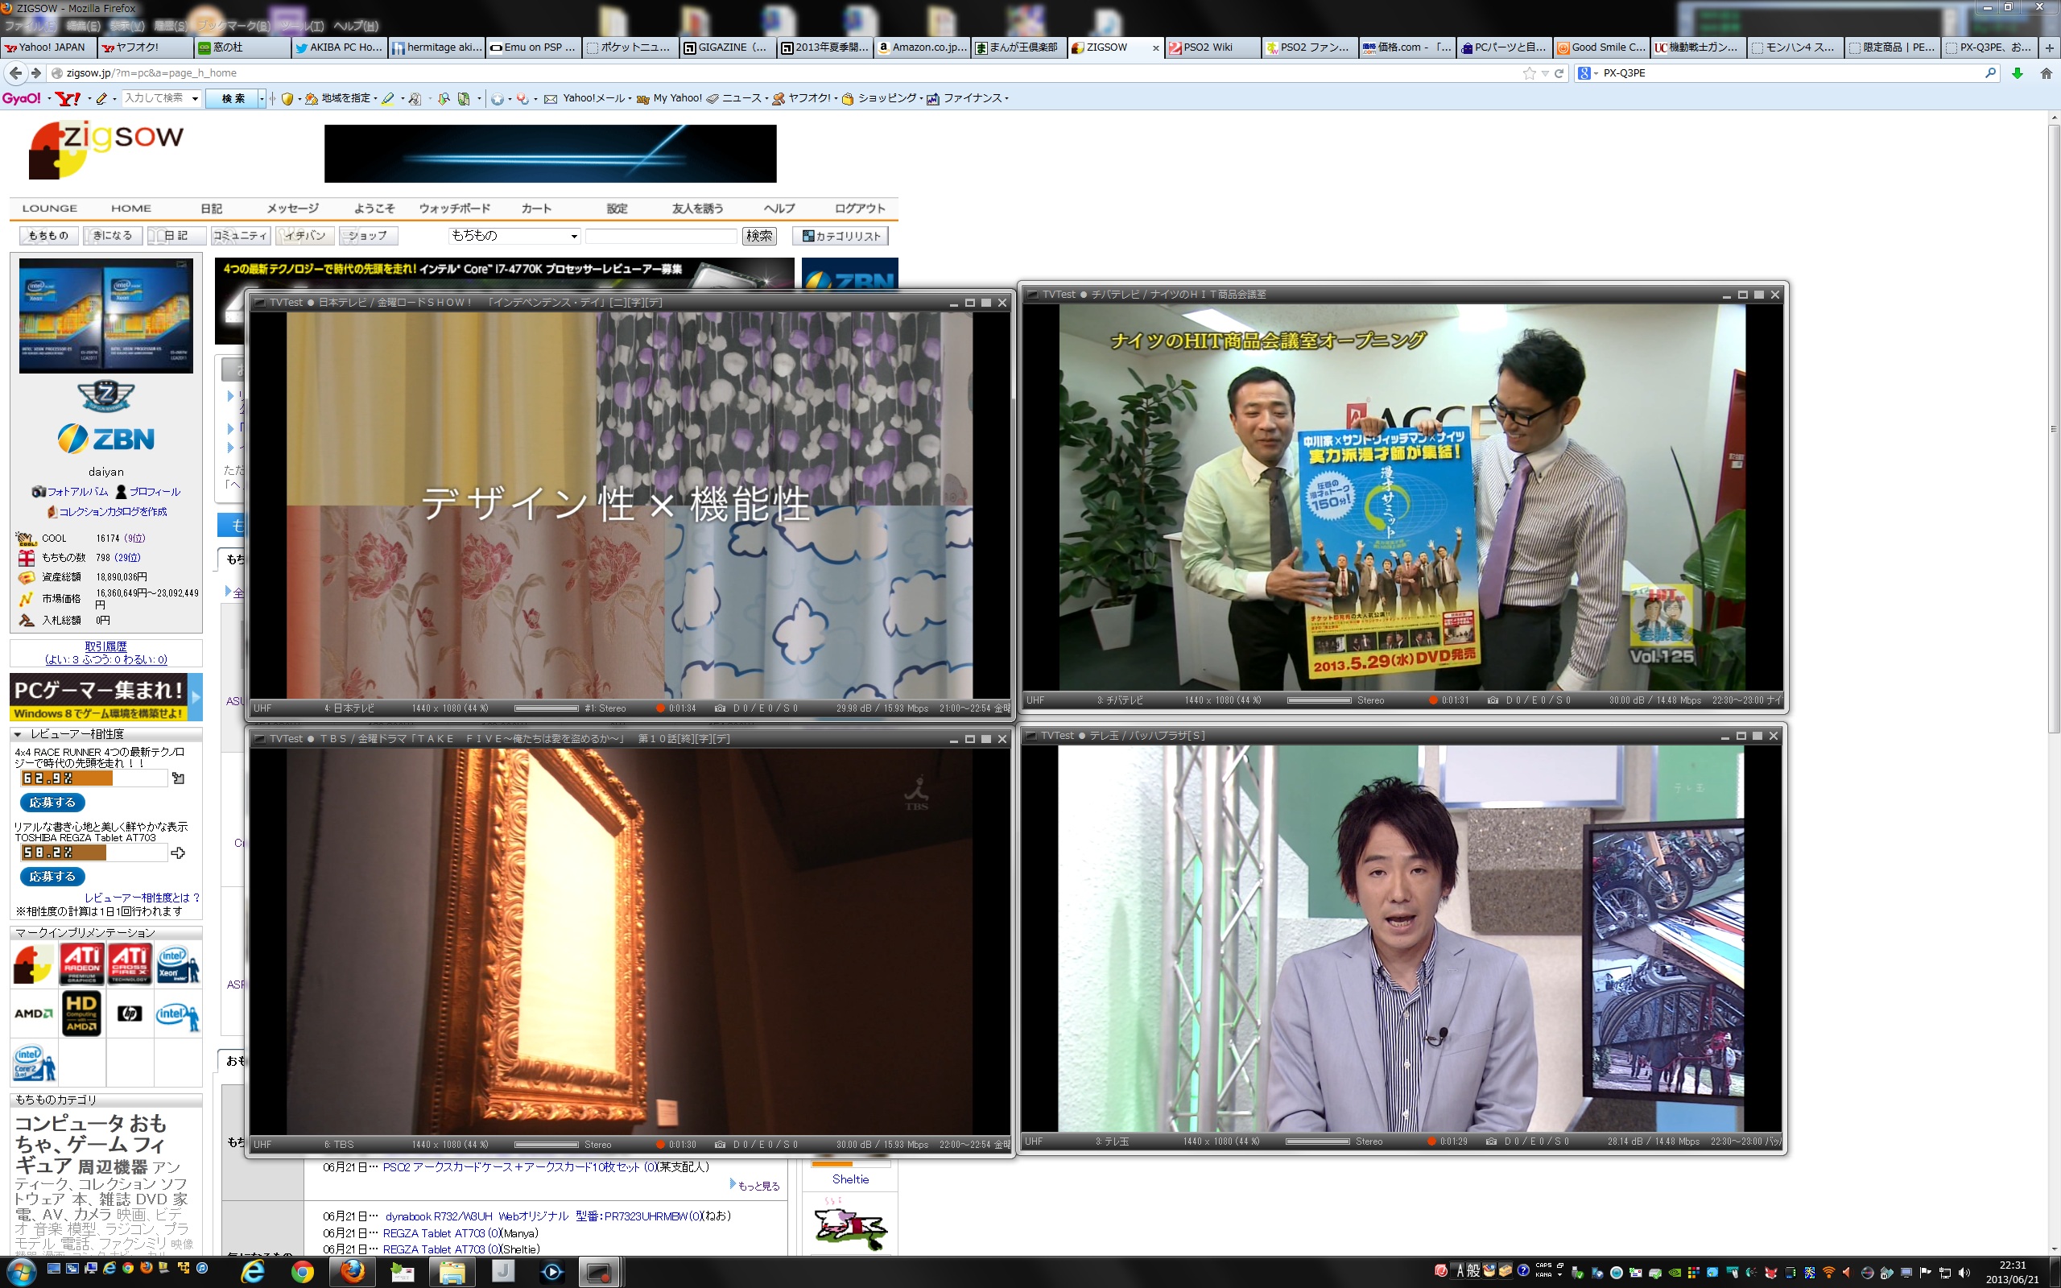The width and height of the screenshot is (2061, 1288).
Task: Click the Yahoo!メール envelope icon in toolbar
Action: [551, 99]
